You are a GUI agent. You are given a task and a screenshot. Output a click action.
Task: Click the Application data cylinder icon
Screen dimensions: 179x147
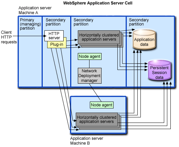tap(144, 40)
